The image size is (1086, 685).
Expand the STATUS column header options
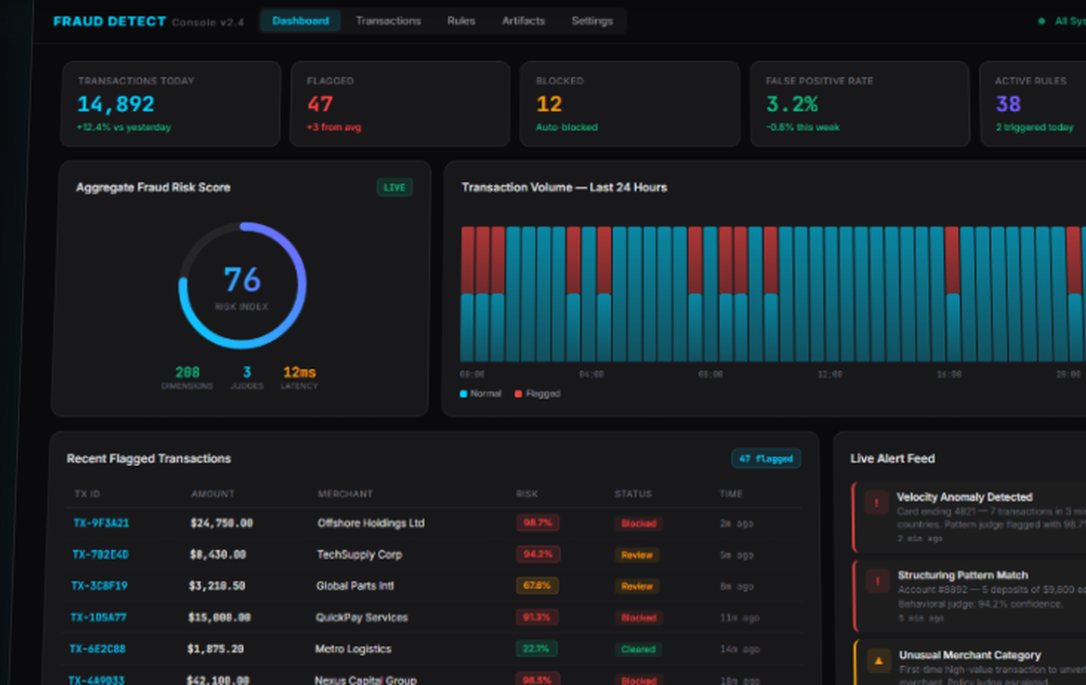[x=632, y=493]
